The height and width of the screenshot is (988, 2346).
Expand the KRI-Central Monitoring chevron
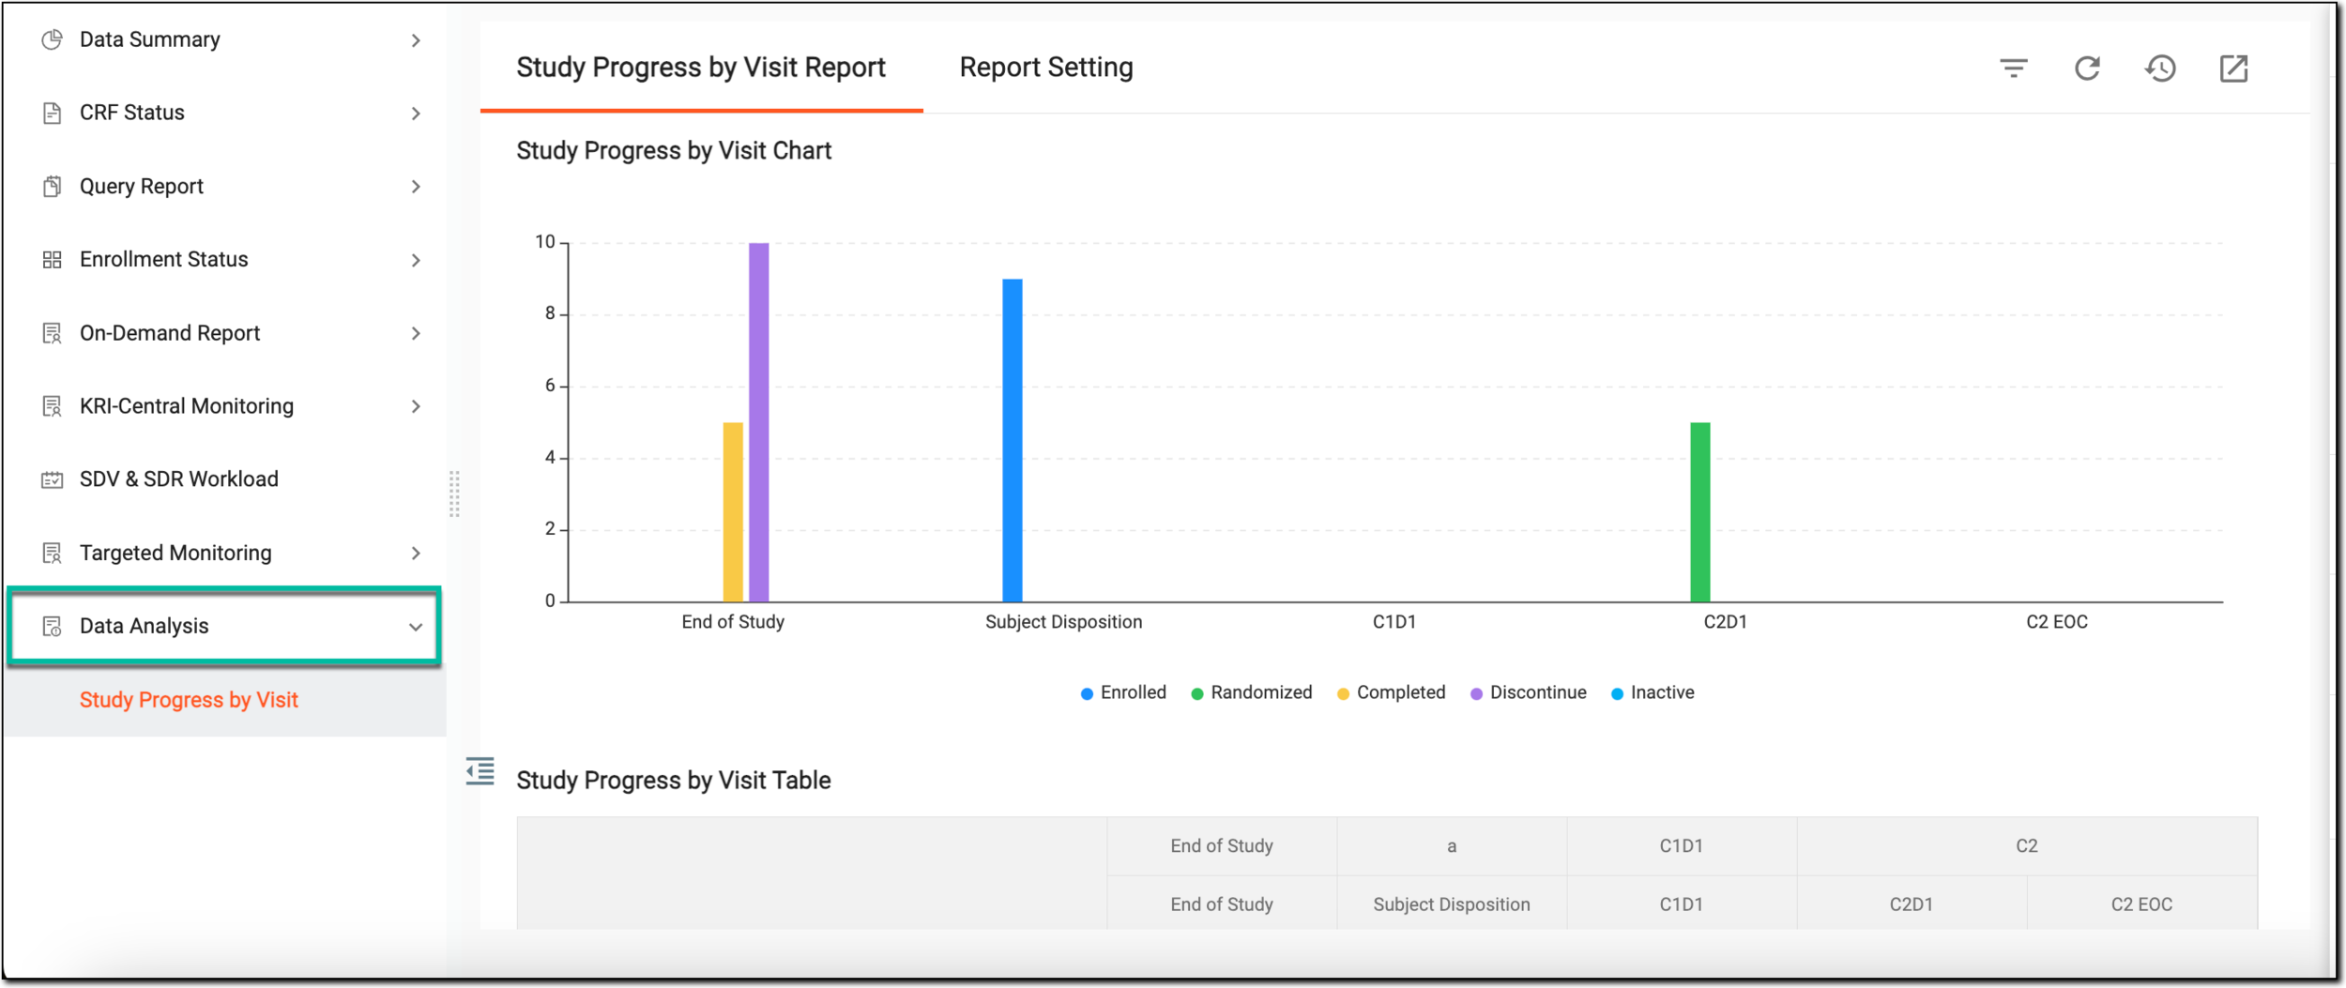point(416,406)
